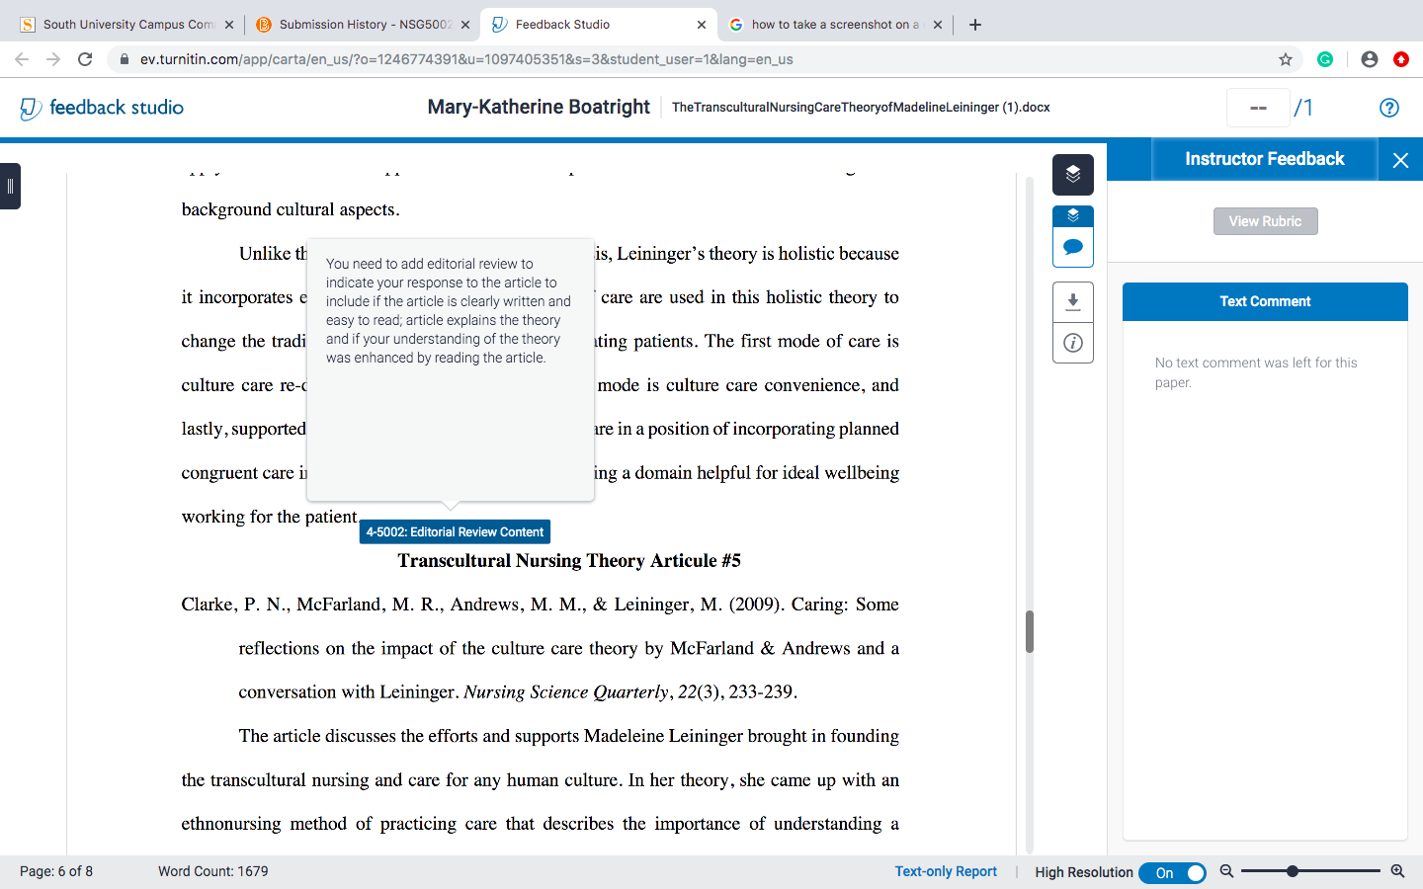Click the View Rubric button
1423x889 pixels.
[1266, 221]
